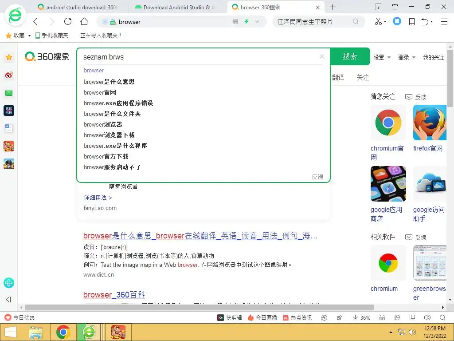Open File Explorer from the taskbar
Viewport: 454px width, 341px height.
pos(36,332)
